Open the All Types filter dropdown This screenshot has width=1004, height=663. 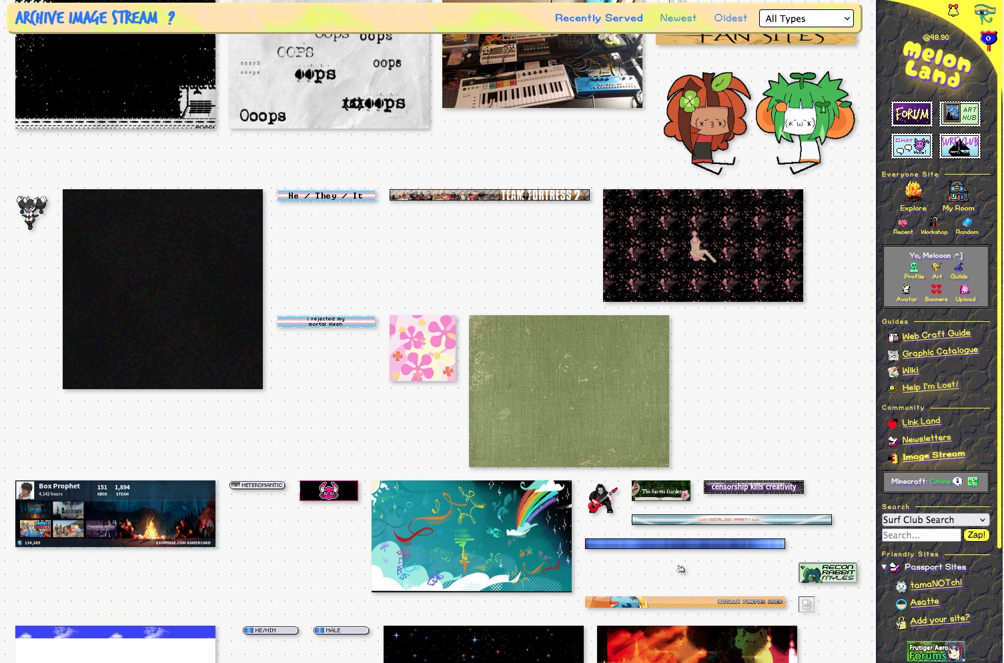807,19
